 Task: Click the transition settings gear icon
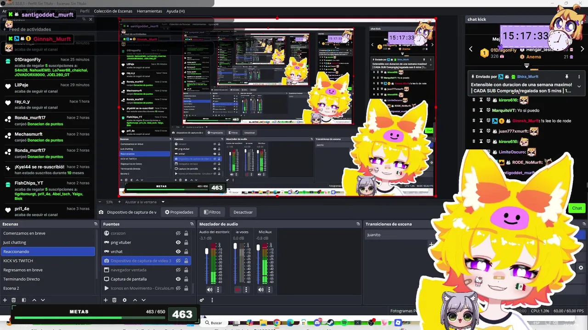tap(581, 268)
